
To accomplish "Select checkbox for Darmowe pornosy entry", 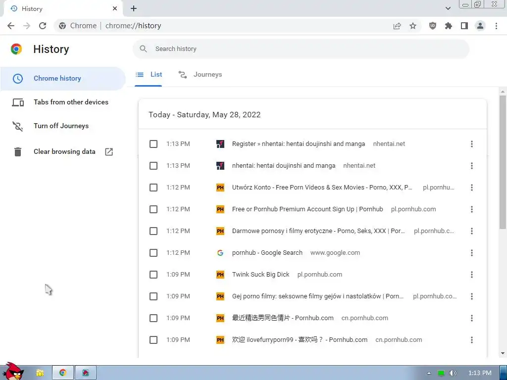I will 153,231.
